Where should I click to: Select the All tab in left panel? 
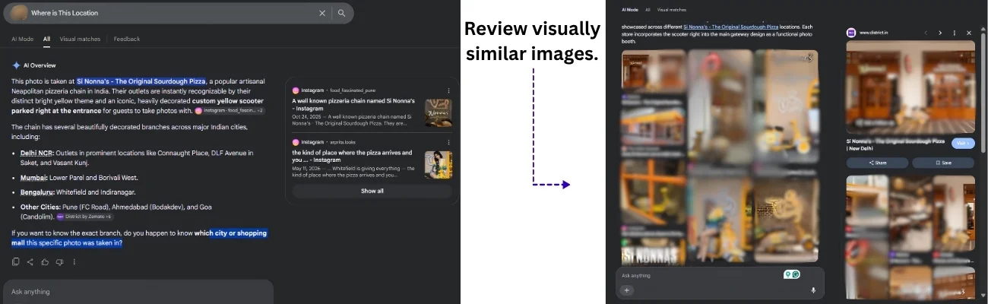[46, 39]
